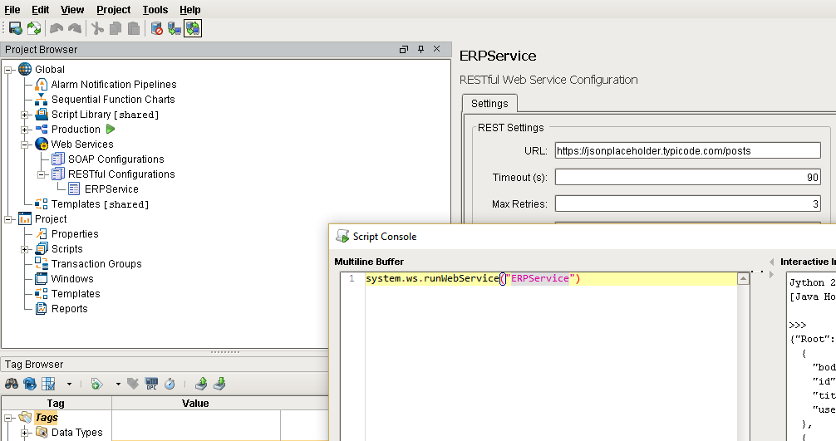The width and height of the screenshot is (836, 441).
Task: Set Gateway communication to Read/Write
Action: (x=193, y=28)
